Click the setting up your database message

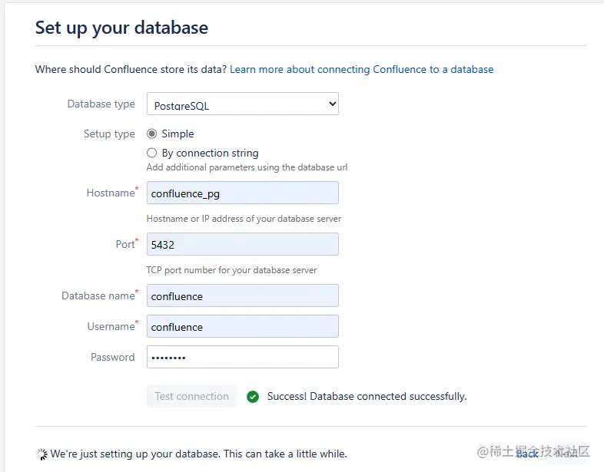coord(198,454)
